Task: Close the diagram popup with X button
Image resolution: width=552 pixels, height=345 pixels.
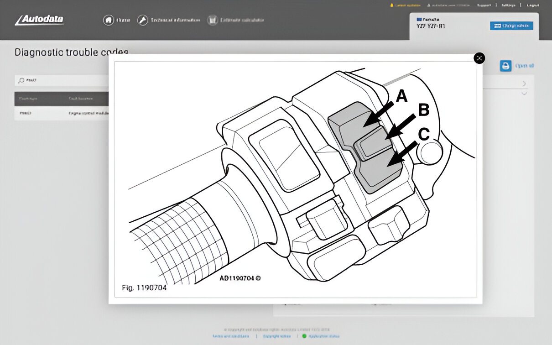Action: 479,58
